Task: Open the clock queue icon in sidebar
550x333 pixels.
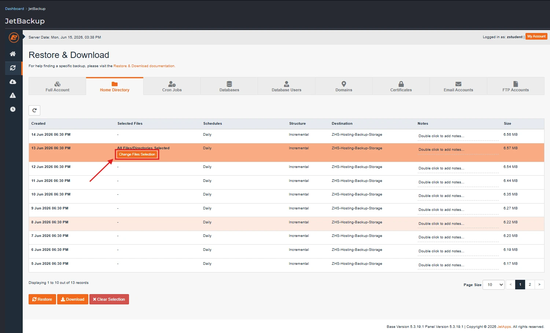Action: pyautogui.click(x=13, y=109)
